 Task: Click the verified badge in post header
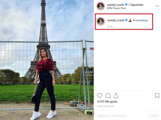126,5
